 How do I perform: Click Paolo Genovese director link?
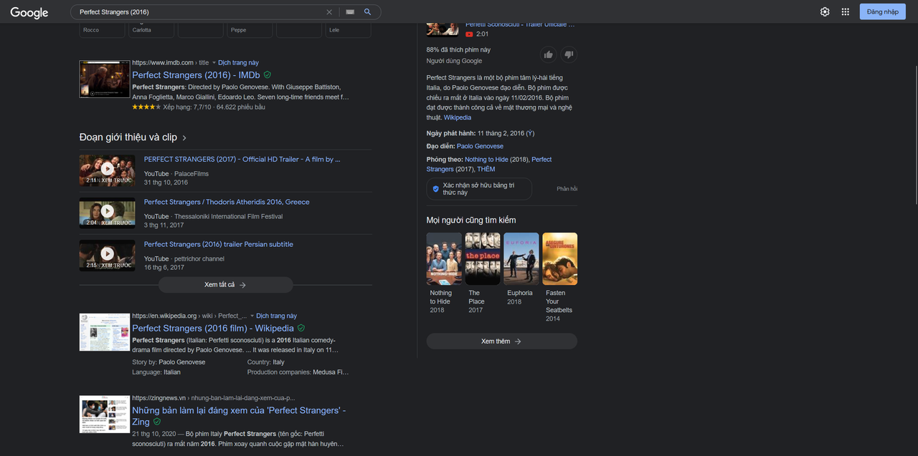click(x=480, y=146)
